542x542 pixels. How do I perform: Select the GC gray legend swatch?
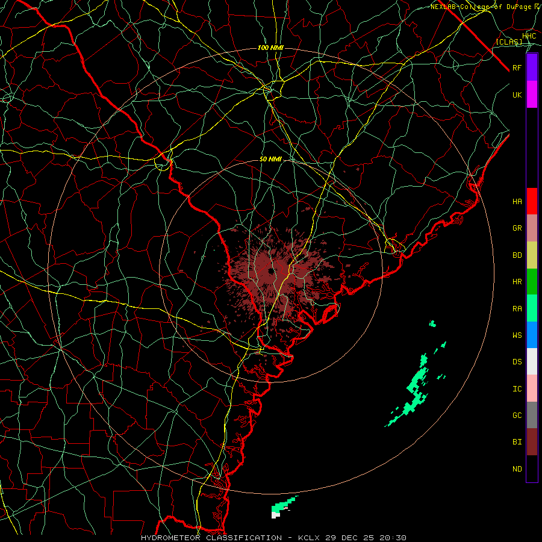[x=532, y=415]
